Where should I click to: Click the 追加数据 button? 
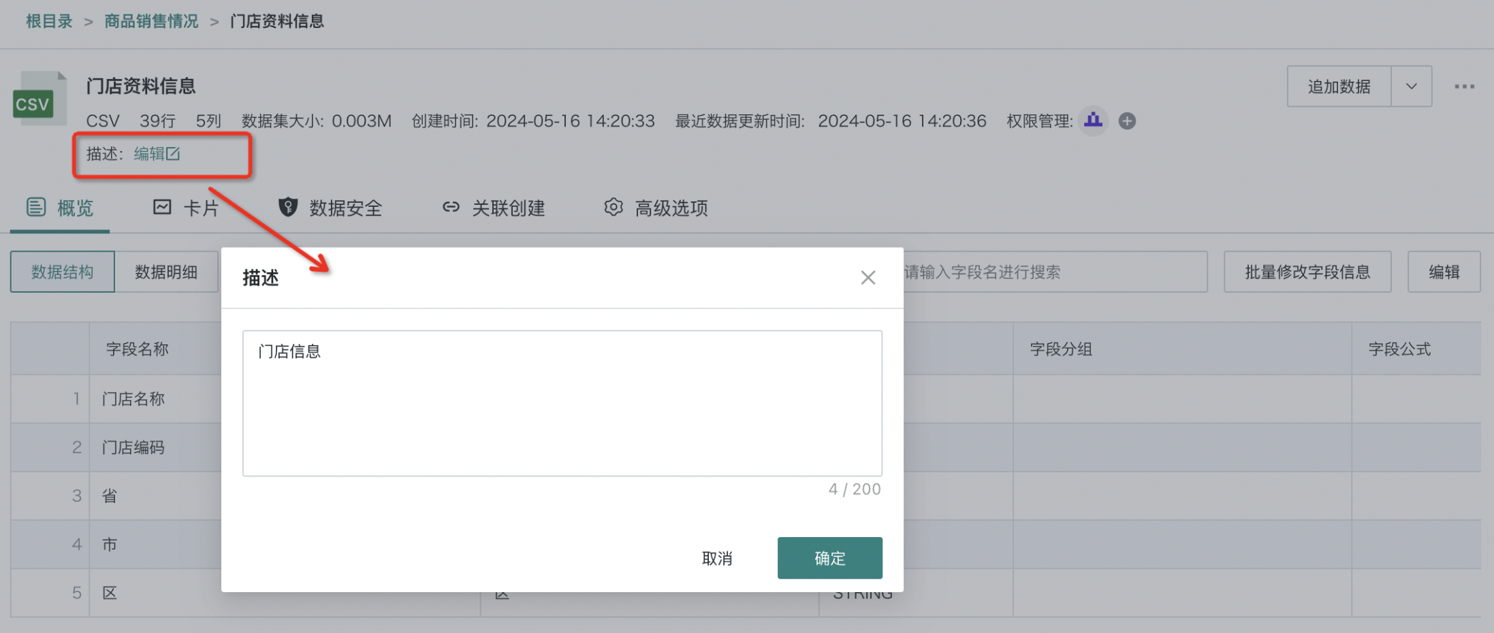click(1339, 86)
